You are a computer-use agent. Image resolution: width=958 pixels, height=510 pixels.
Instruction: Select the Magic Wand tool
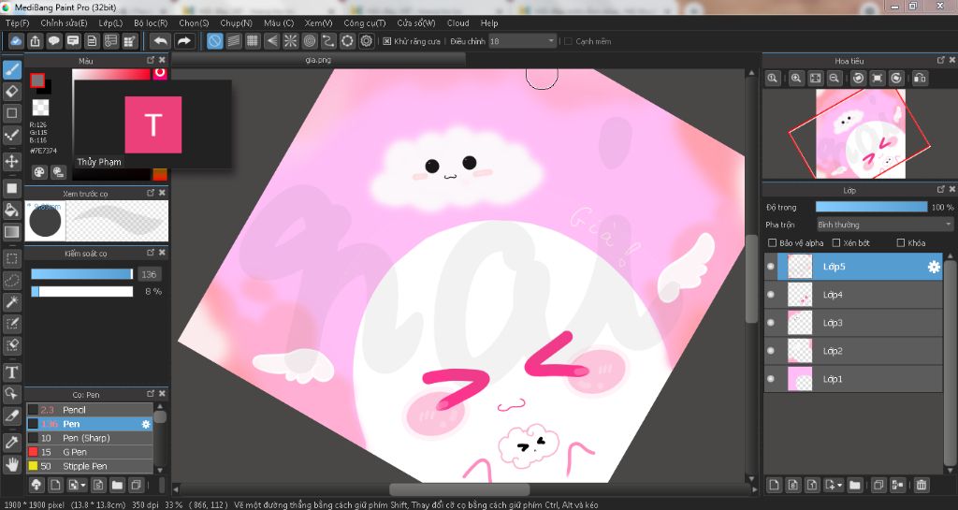(x=11, y=301)
